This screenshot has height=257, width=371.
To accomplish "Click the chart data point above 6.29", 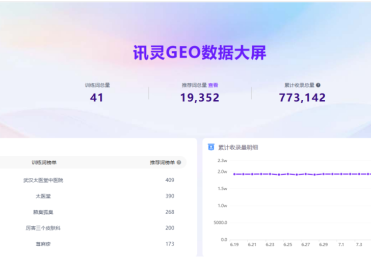I will (324, 174).
